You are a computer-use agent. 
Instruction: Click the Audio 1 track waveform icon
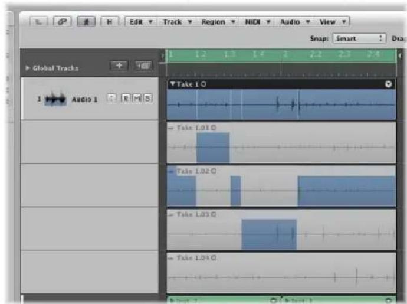55,99
